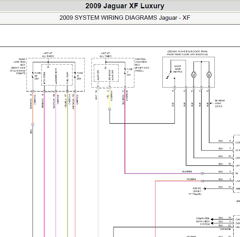This screenshot has height=237, width=240.
Task: Click the inline connector joining VIO/BRN to BLK wire
Action: [202, 181]
